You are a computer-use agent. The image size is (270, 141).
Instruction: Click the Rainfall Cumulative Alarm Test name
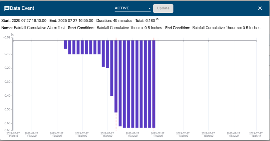point(38,28)
